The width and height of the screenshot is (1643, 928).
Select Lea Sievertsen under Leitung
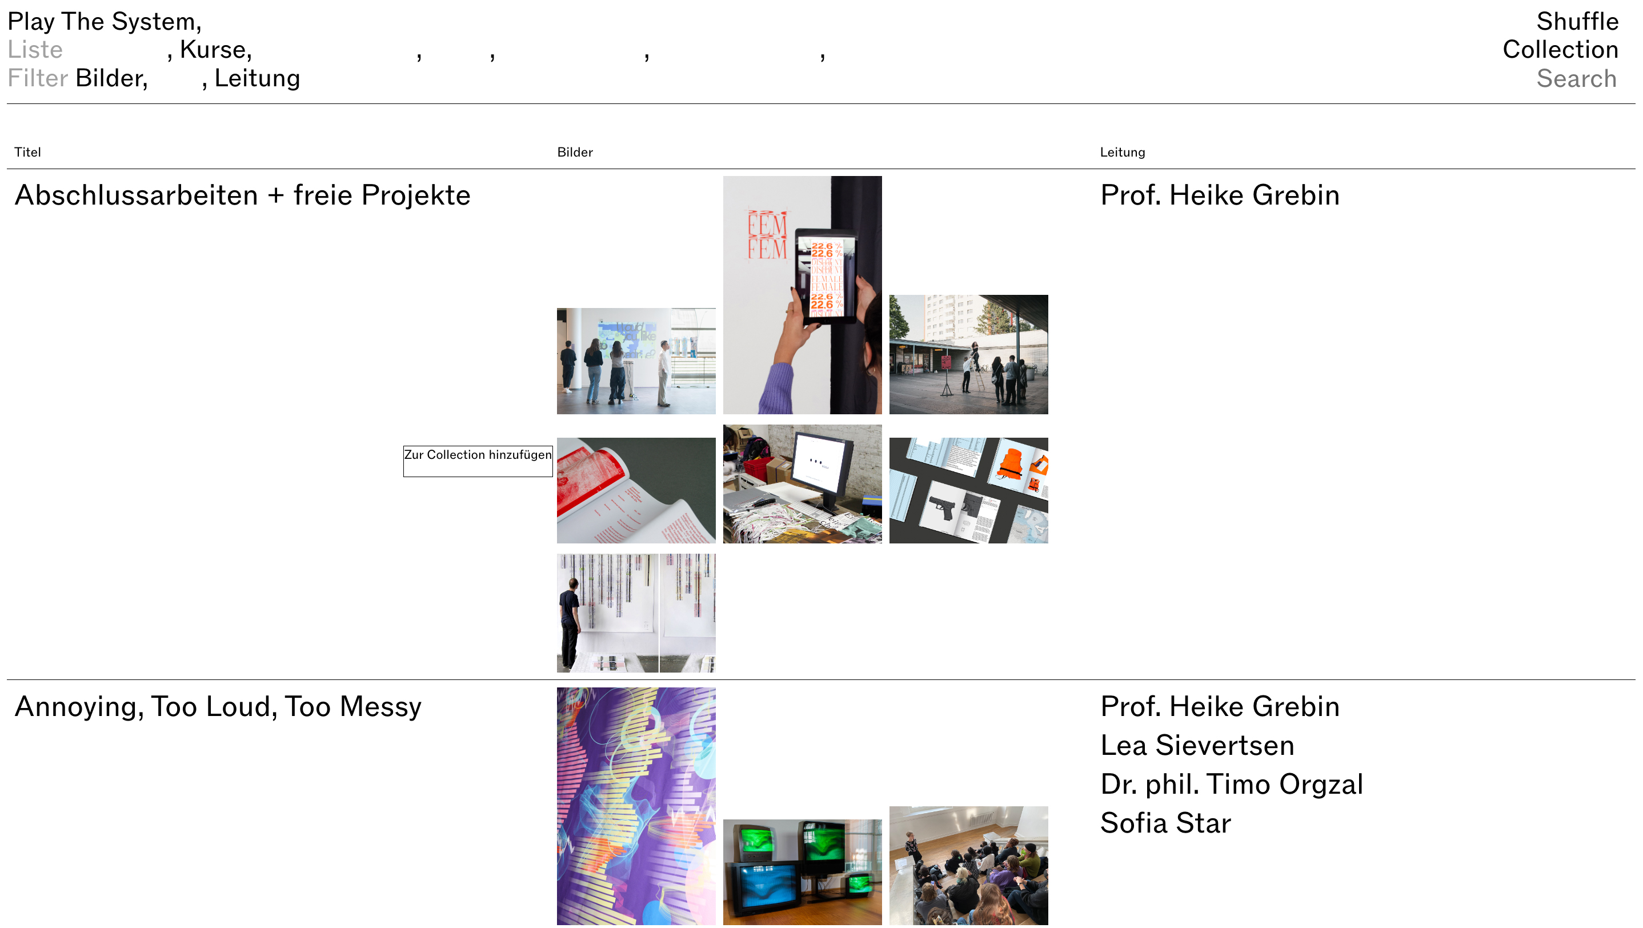(x=1196, y=746)
